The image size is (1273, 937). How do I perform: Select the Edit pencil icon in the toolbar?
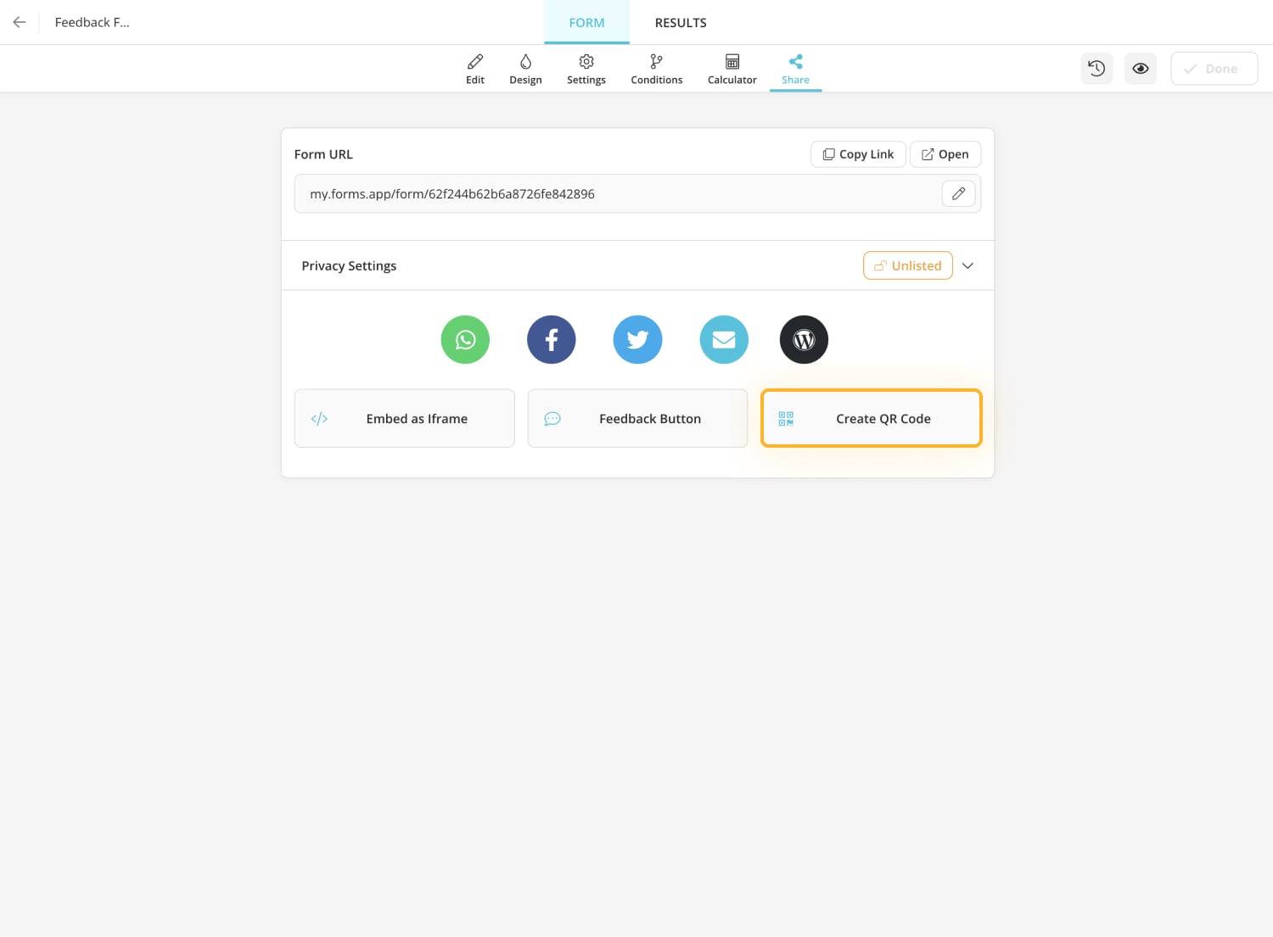pyautogui.click(x=474, y=68)
